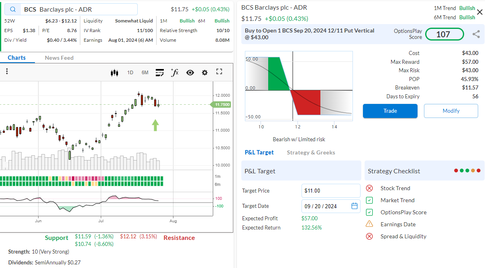Click the Volume 8.08M value
Viewport: 485px width, 268px height.
[222, 40]
